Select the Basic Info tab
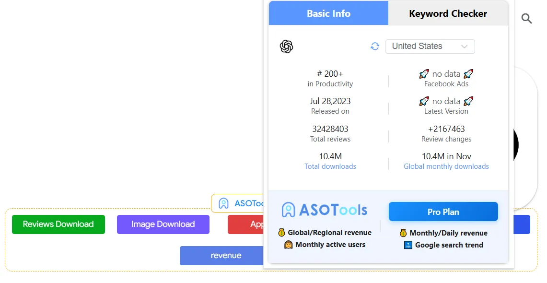 click(328, 13)
